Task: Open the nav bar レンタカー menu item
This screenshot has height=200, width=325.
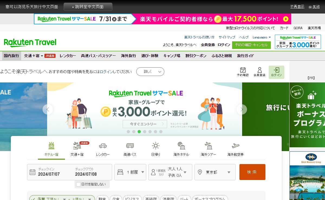Action: click(x=68, y=56)
